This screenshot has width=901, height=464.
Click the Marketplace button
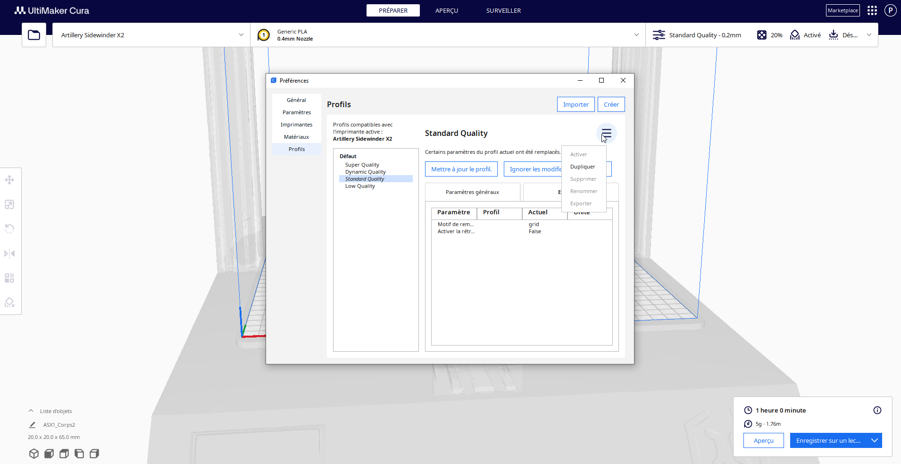pos(843,10)
